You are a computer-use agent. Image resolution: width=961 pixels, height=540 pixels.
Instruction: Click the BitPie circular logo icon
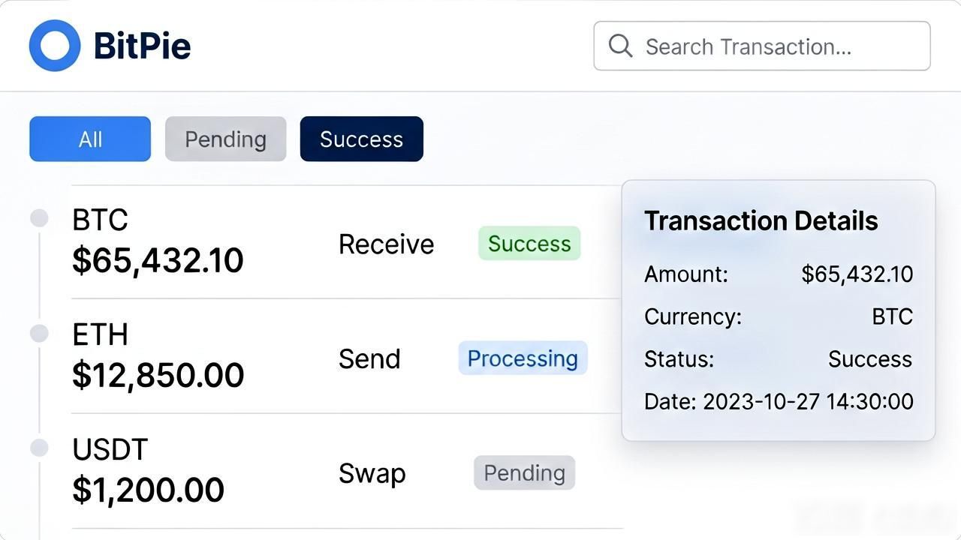[55, 46]
